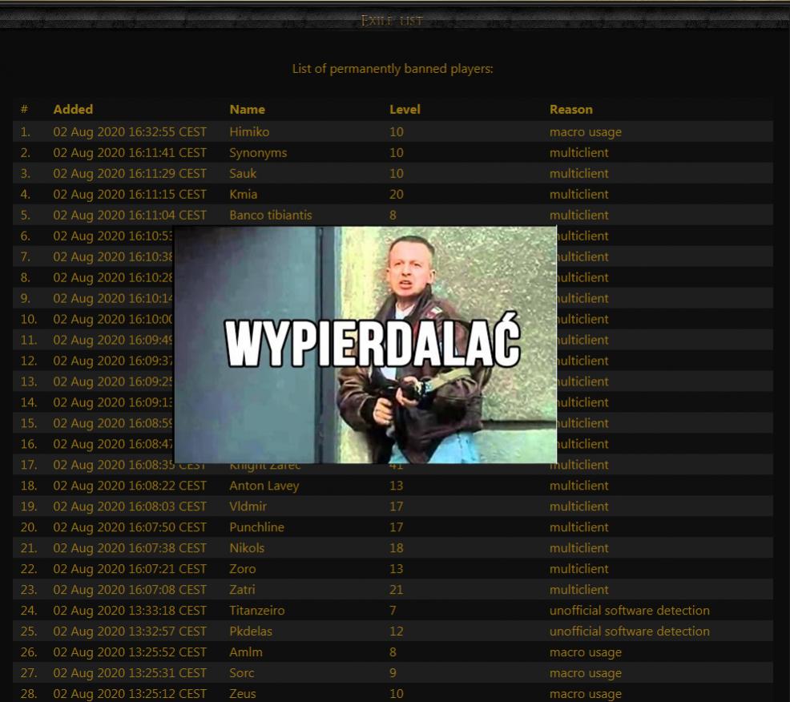Select the player Amlm
Screen dimensions: 790x702
(x=245, y=652)
